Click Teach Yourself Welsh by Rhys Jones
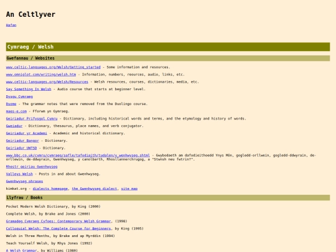Image resolution: width=336 pixels, height=252 pixels. coord(49,243)
